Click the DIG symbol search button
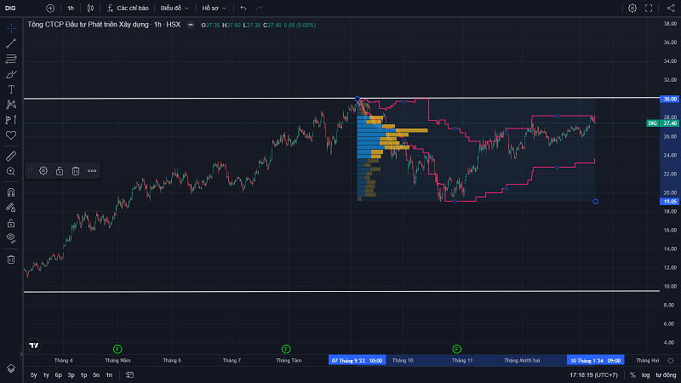The height and width of the screenshot is (383, 681). pyautogui.click(x=12, y=8)
